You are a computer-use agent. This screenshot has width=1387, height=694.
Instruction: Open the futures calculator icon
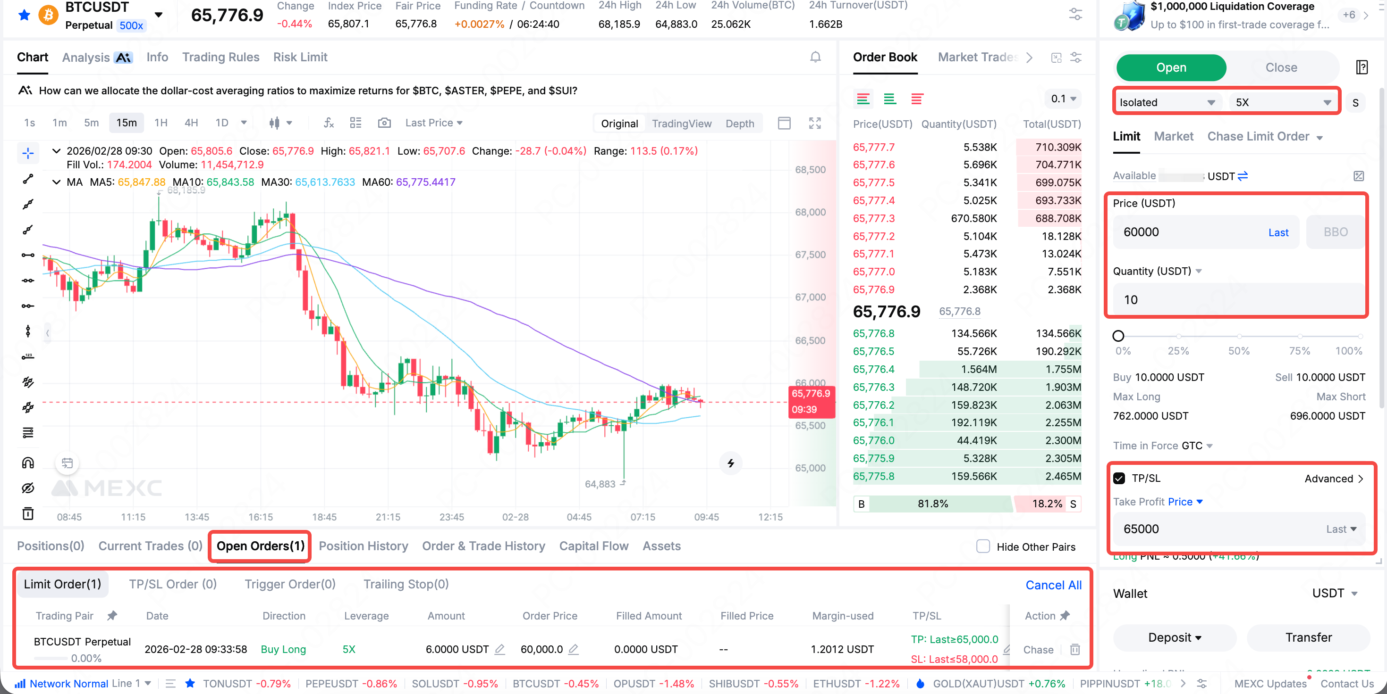pos(1362,67)
